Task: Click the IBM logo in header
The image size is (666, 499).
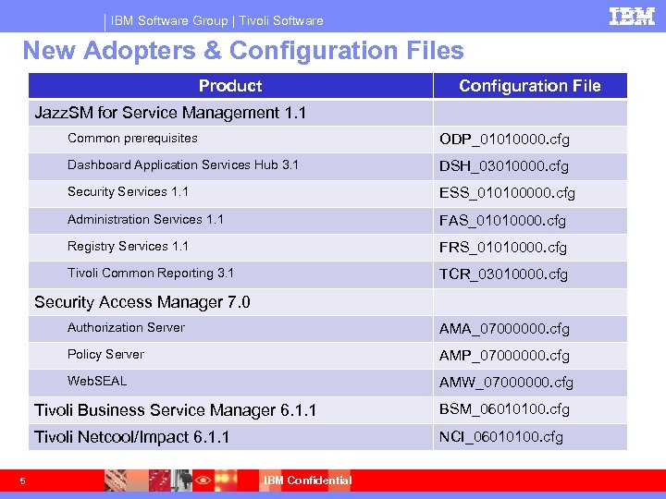Action: click(x=632, y=16)
